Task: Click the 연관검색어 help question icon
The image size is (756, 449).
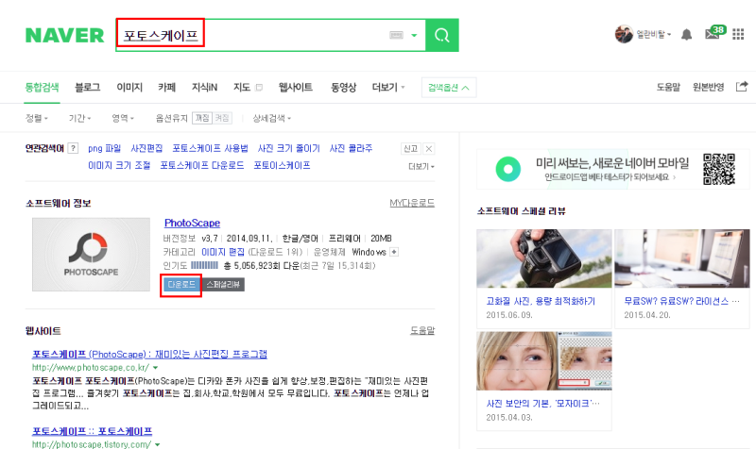Action: point(73,148)
